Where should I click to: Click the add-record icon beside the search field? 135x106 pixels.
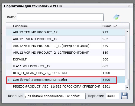tap(117, 17)
